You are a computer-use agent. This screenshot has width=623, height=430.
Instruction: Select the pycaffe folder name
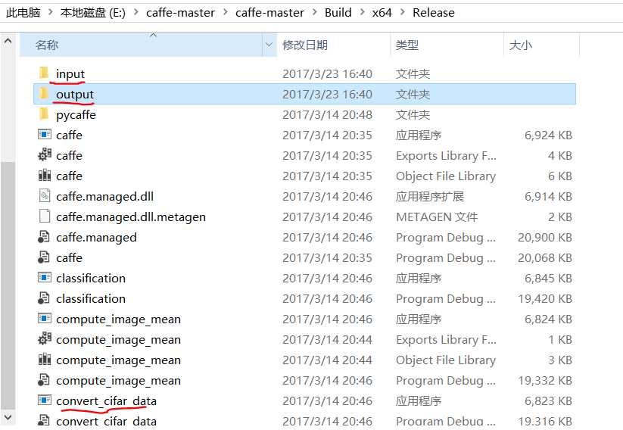76,114
